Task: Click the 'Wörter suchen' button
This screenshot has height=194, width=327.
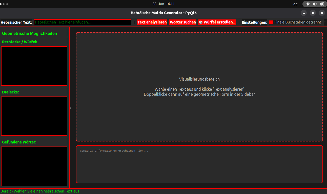Action: click(x=183, y=22)
